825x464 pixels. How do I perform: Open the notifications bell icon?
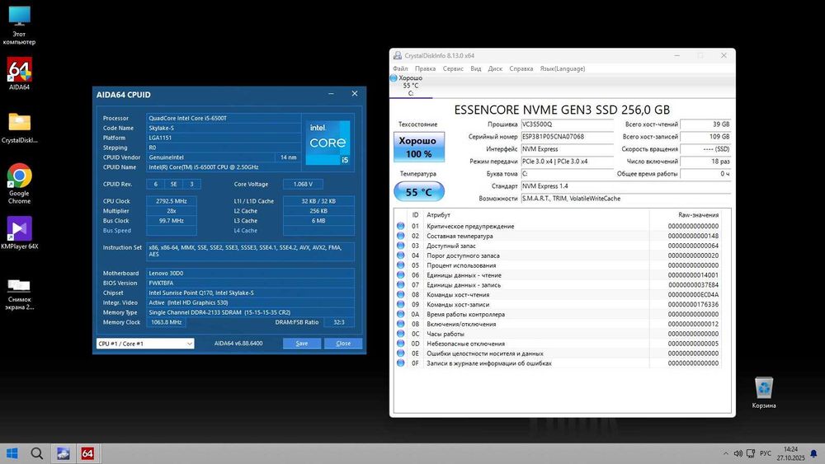[813, 453]
